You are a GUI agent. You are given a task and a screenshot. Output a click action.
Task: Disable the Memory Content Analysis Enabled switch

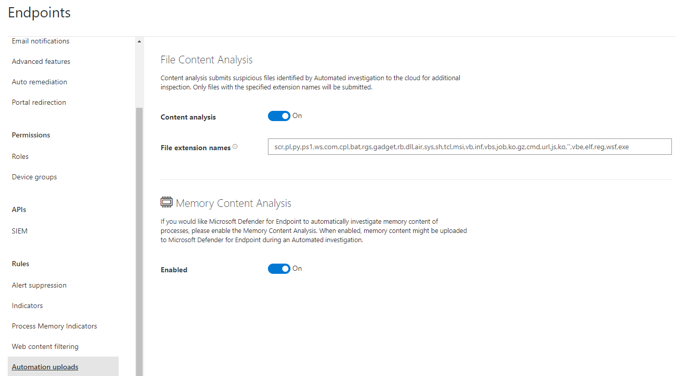pyautogui.click(x=279, y=268)
